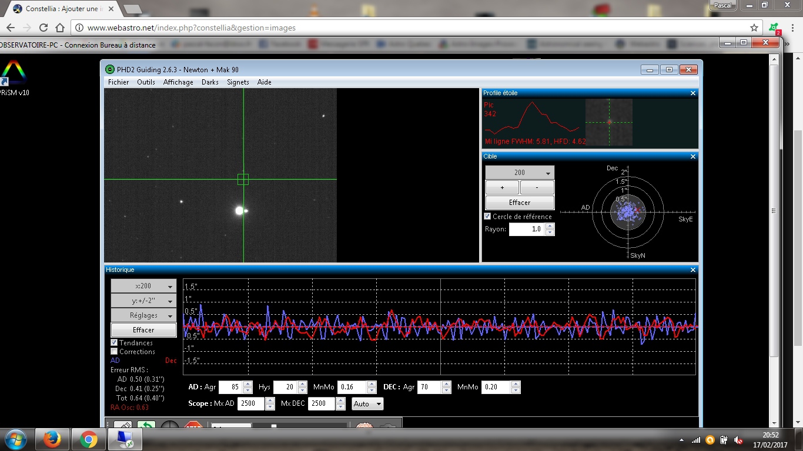Open the Outils menu
This screenshot has width=803, height=451.
click(146, 82)
